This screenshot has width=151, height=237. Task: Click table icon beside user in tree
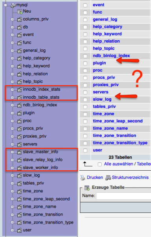pyautogui.click(x=19, y=230)
